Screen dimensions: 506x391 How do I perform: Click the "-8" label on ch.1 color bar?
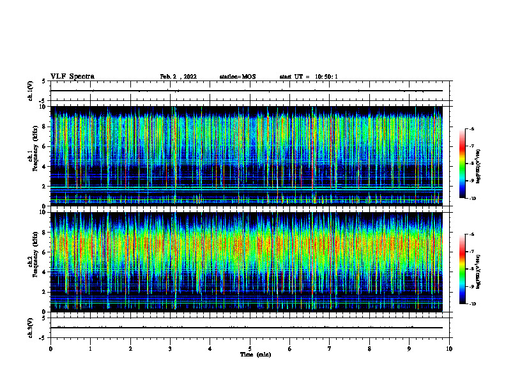(x=471, y=164)
